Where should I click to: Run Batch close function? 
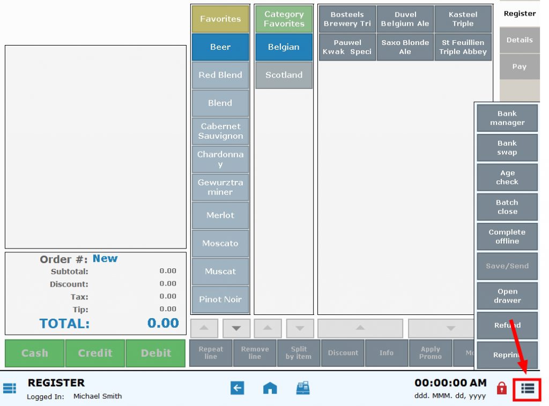507,207
